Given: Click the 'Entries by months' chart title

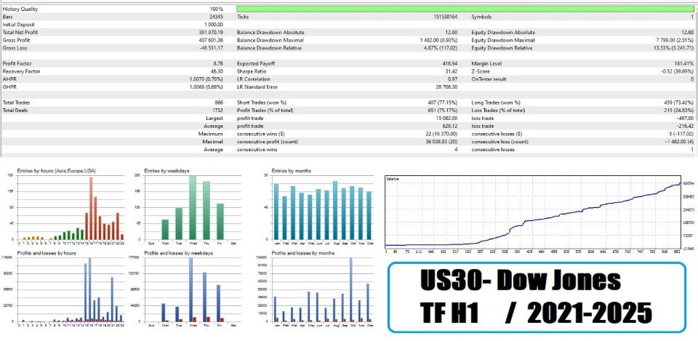Looking at the screenshot, I should click(x=291, y=170).
